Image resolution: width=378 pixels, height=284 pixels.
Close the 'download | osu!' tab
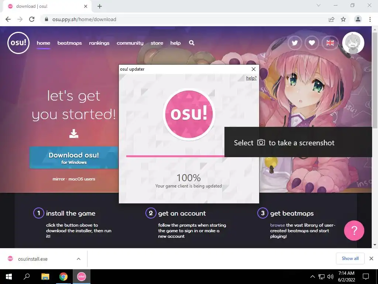pyautogui.click(x=86, y=6)
